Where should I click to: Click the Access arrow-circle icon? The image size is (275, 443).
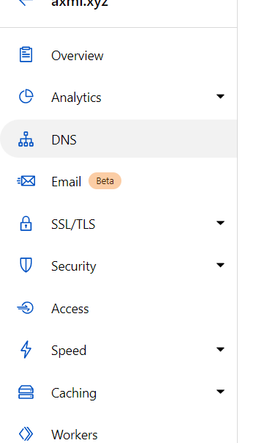26,307
